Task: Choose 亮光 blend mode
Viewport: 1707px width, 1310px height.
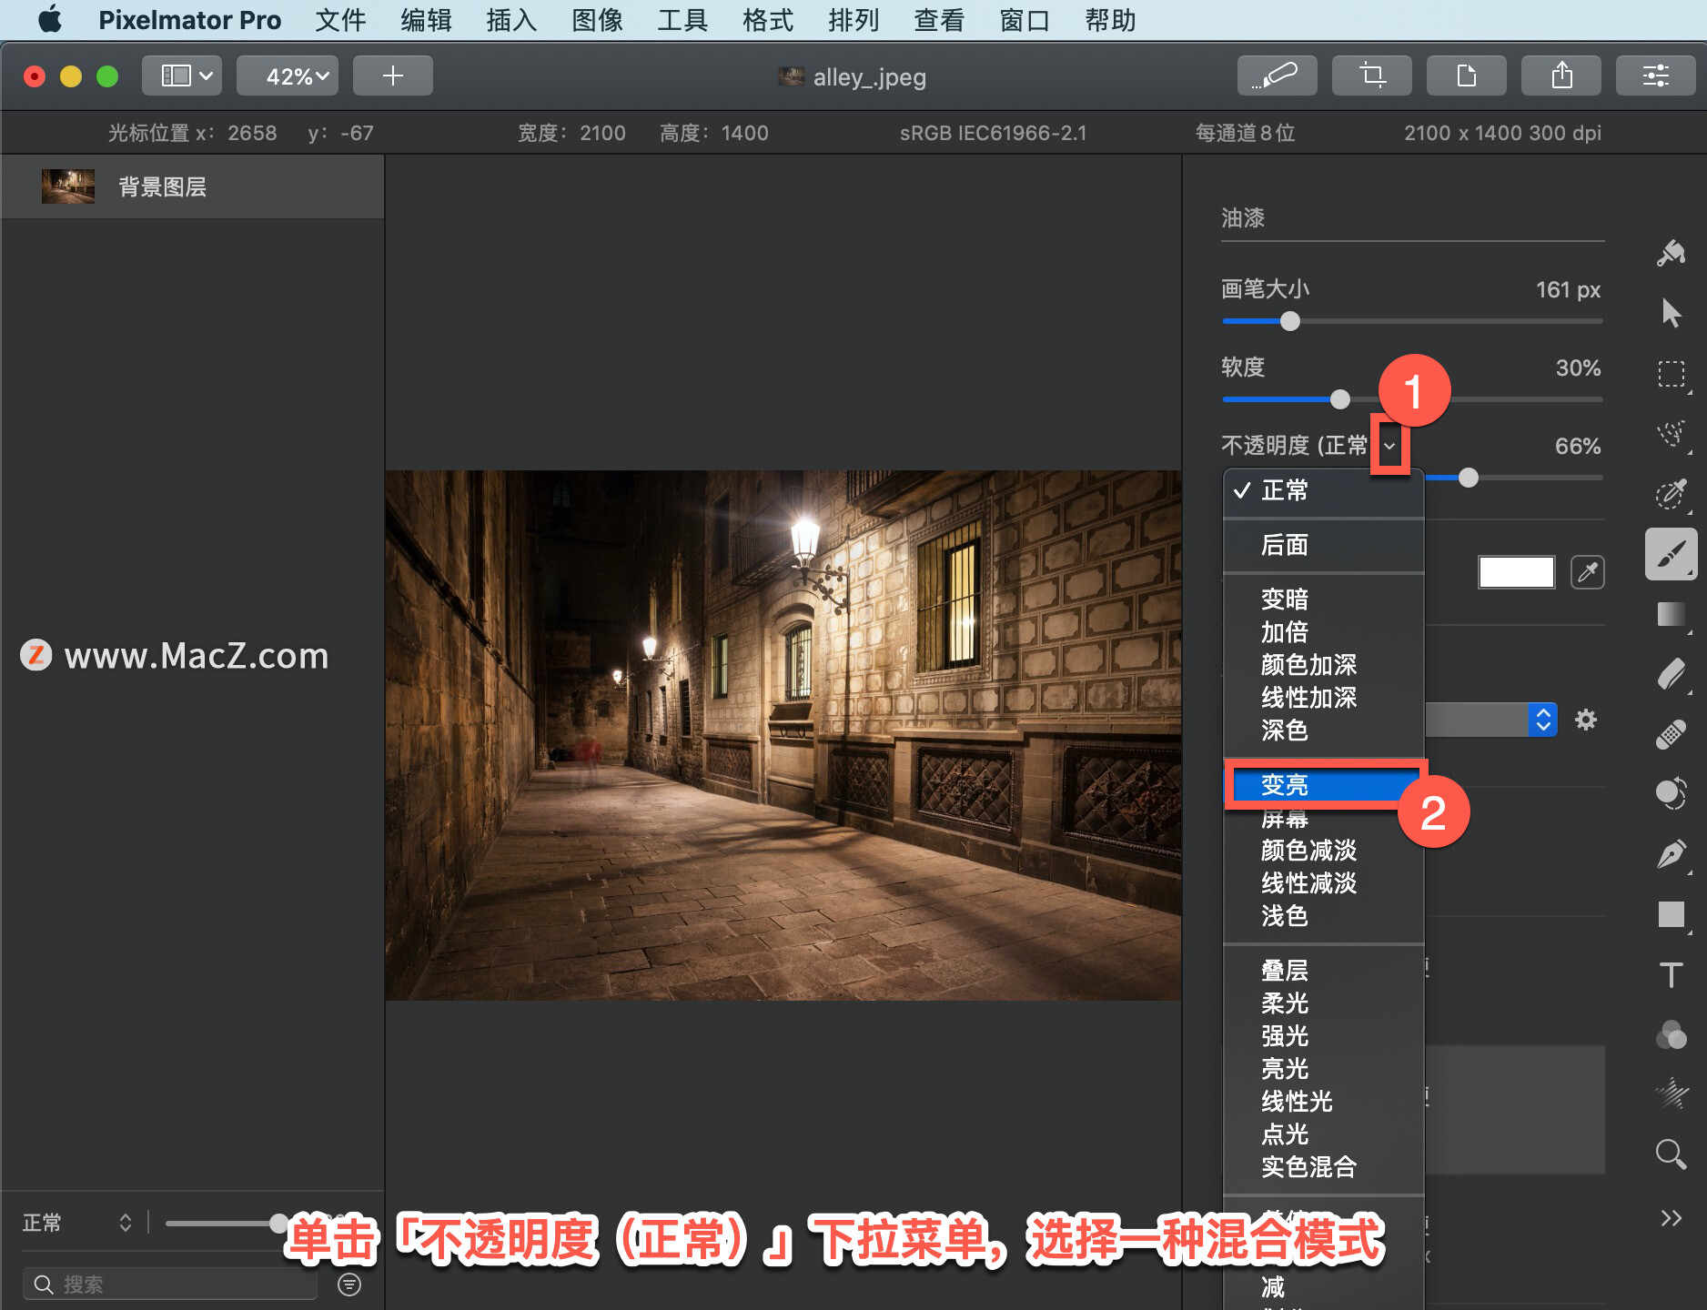Action: 1324,1069
